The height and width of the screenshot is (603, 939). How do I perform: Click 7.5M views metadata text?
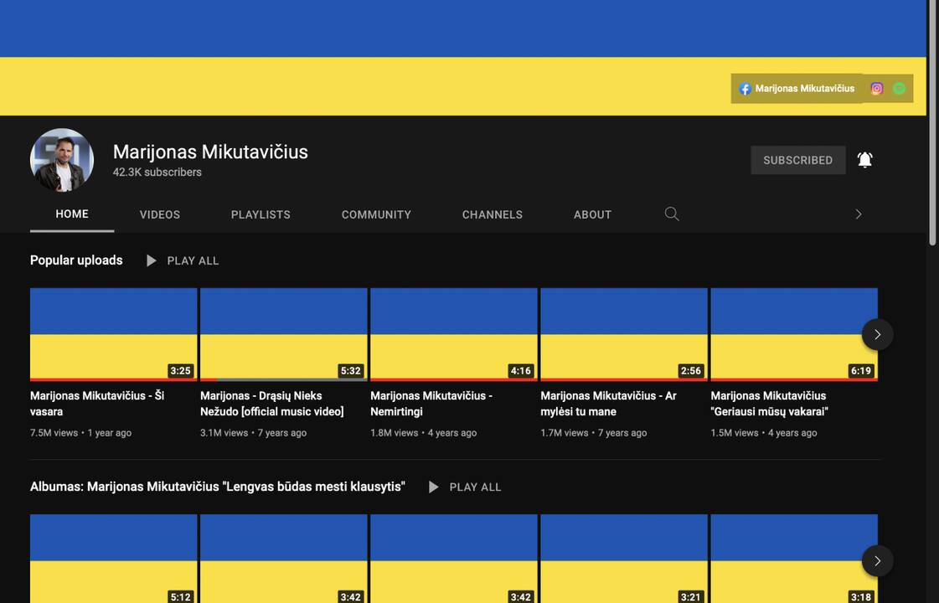pos(54,433)
